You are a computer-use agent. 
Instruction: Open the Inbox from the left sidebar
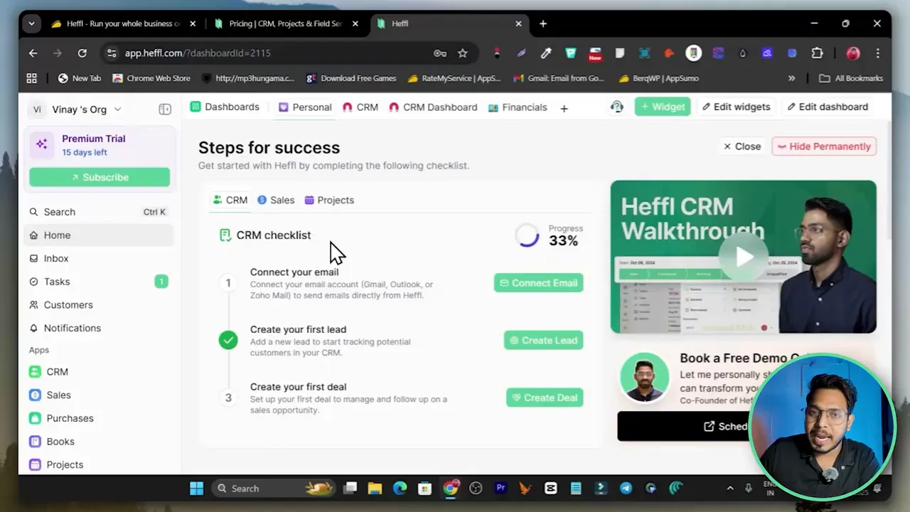coord(56,258)
